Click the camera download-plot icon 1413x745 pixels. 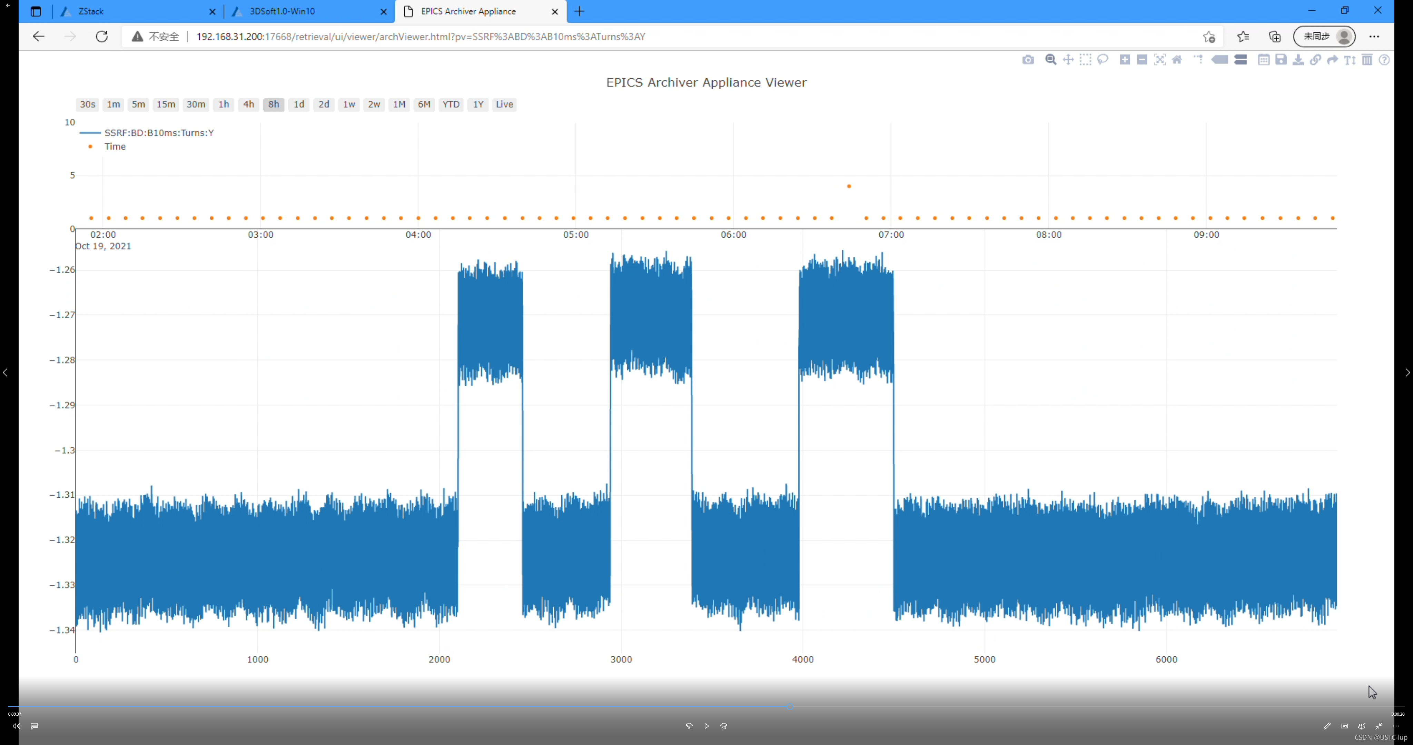coord(1028,60)
